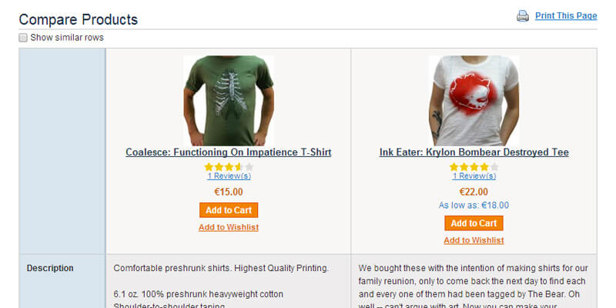Add the Coalesce T-shirt to wishlist
616x308 pixels.
tap(229, 227)
